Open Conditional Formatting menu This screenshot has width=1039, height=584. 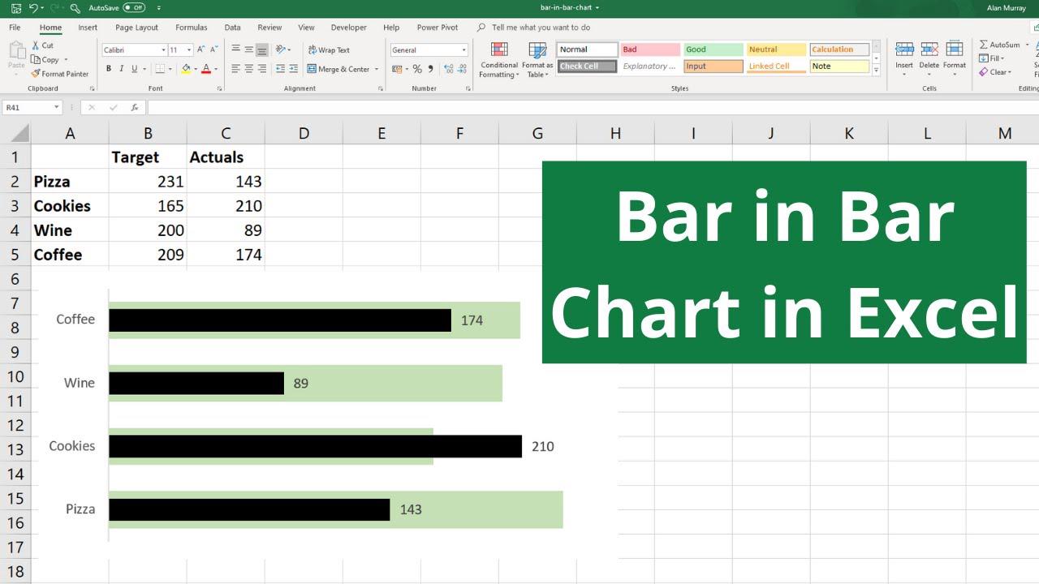point(499,59)
